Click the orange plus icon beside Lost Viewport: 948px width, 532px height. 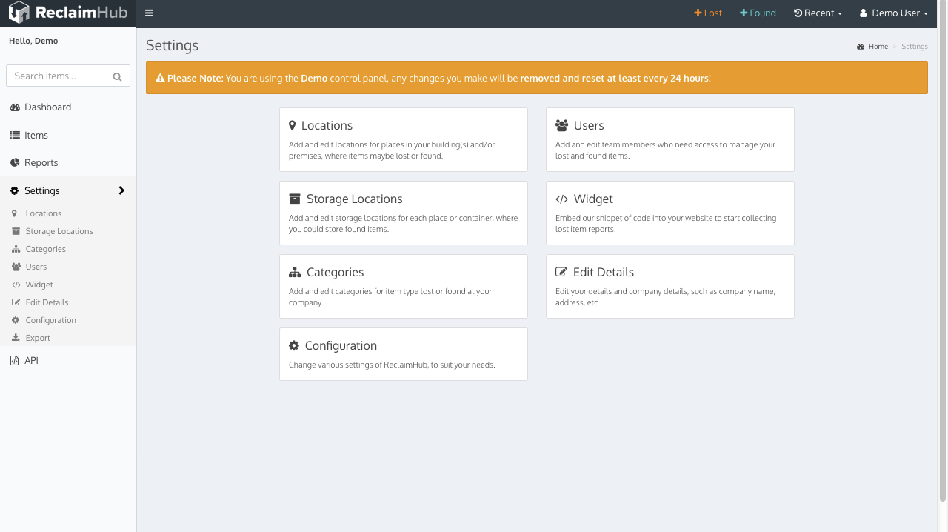pos(698,13)
